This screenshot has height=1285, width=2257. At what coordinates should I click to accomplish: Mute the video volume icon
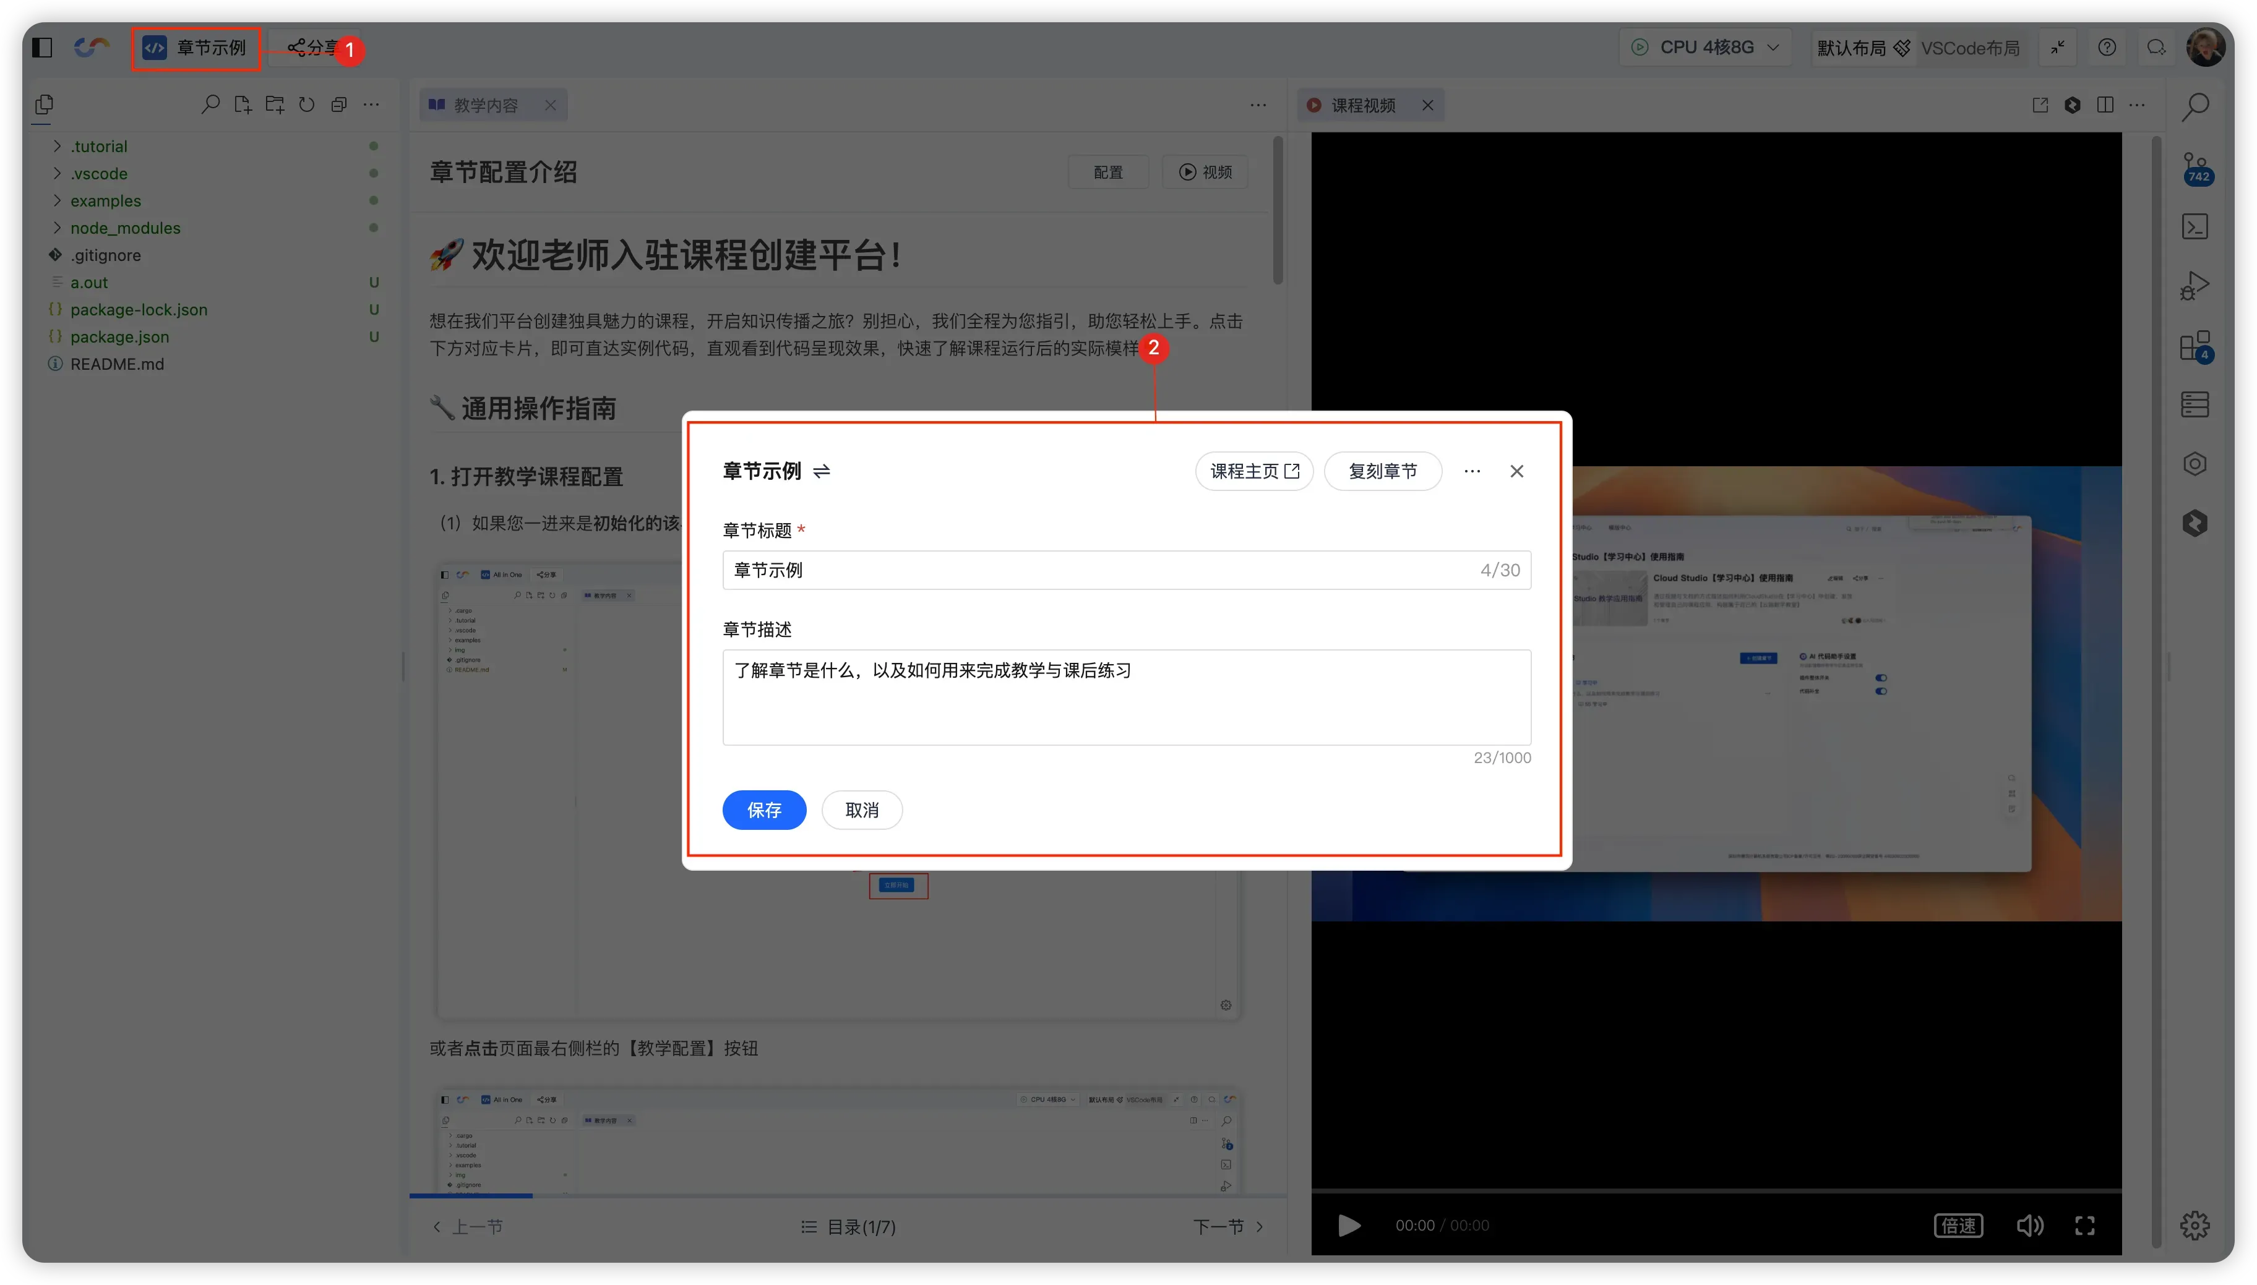(x=2029, y=1225)
